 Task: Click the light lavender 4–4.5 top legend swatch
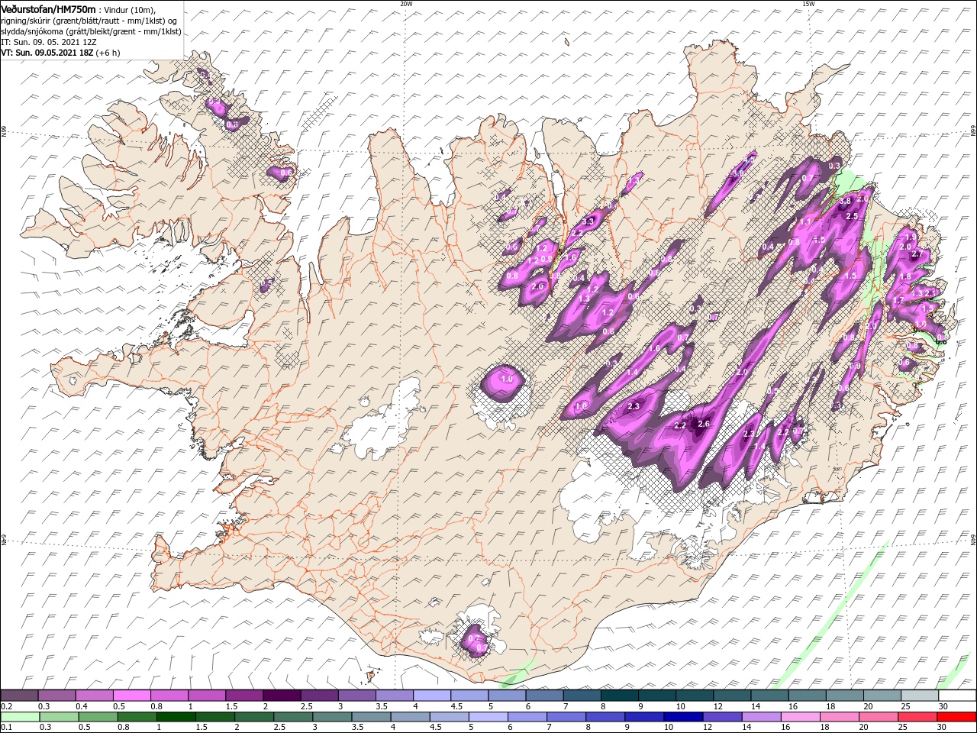pos(433,696)
